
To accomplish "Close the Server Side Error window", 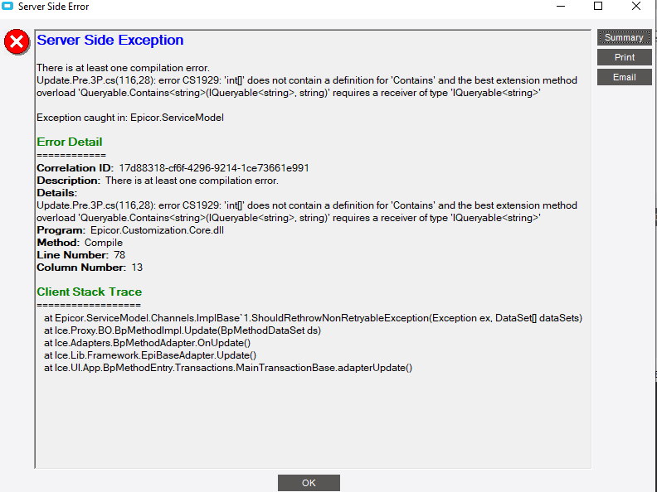I will [x=636, y=7].
